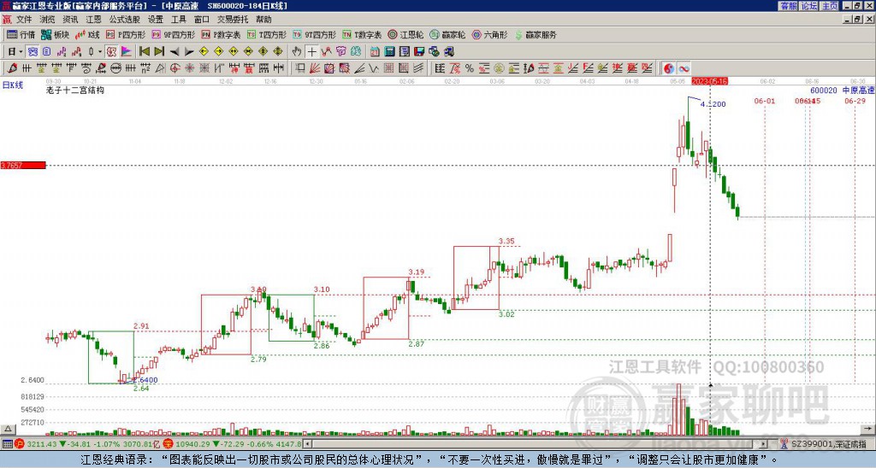Expand the candlestick chart type dropdown arrow
The width and height of the screenshot is (876, 468).
pos(100,51)
